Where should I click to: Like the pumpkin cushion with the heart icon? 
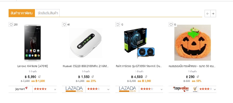coord(171,25)
